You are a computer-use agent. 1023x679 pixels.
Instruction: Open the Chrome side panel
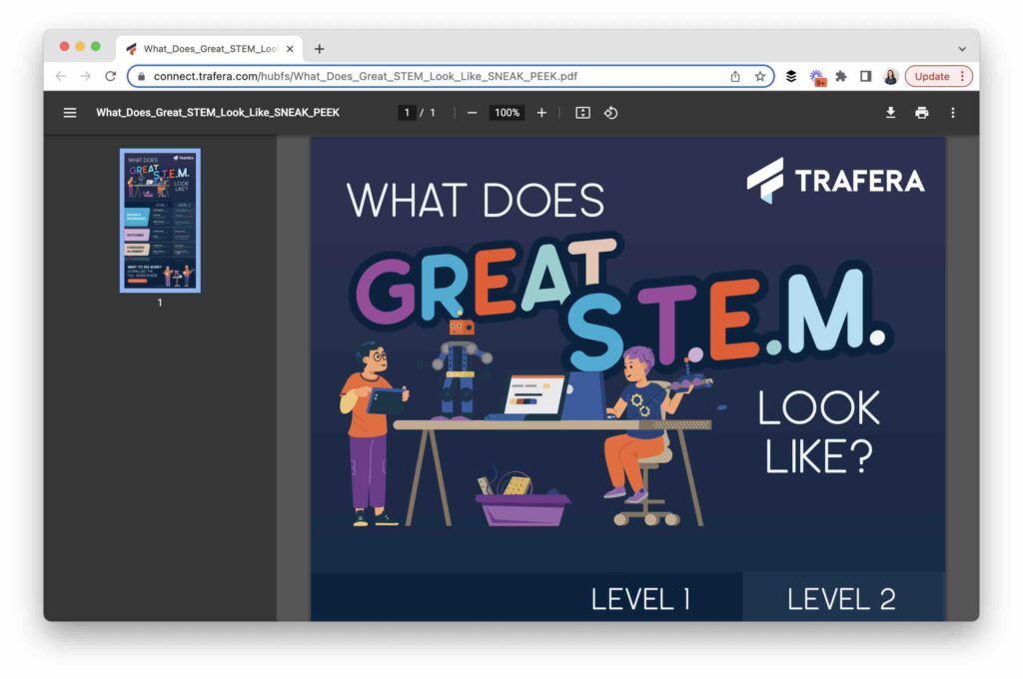(x=866, y=76)
